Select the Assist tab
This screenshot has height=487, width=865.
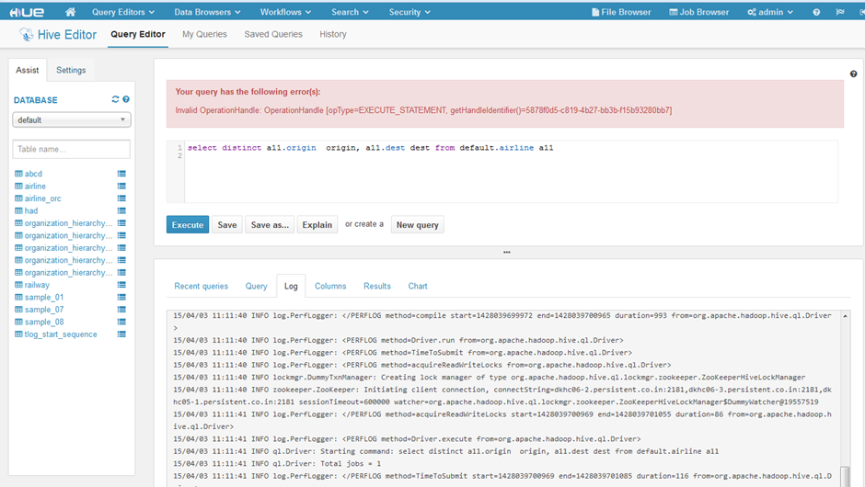pos(27,70)
